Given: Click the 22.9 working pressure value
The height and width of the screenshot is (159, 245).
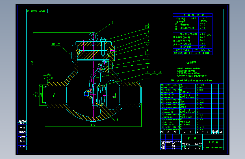Looking at the screenshot, I should click(x=202, y=47).
